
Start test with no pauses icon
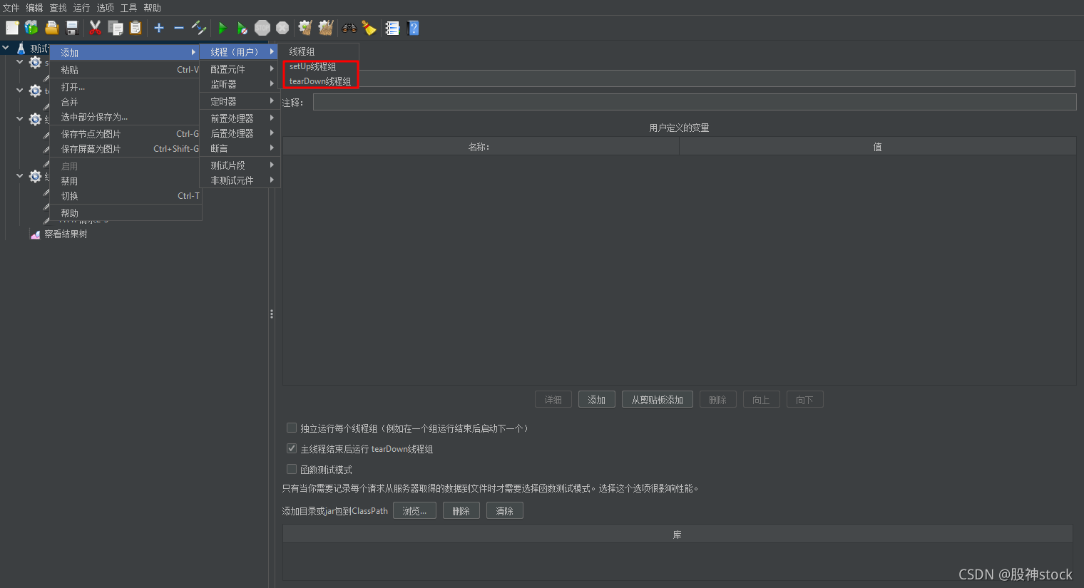[x=242, y=28]
